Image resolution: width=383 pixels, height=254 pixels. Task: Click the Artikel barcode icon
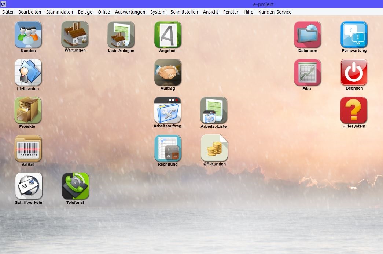28,148
